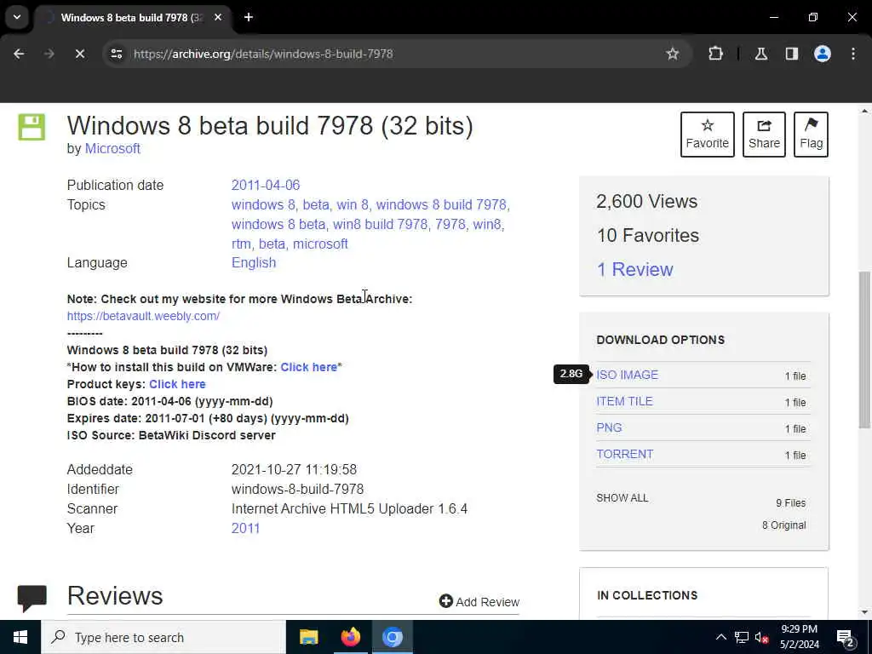Click the '9 Files' count text
Screen dimensions: 872x654
[791, 503]
